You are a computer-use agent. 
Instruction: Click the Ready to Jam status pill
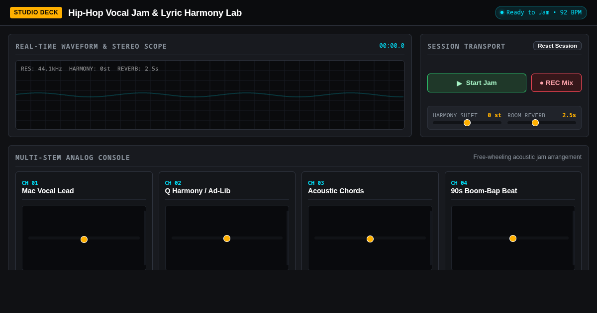pyautogui.click(x=541, y=12)
